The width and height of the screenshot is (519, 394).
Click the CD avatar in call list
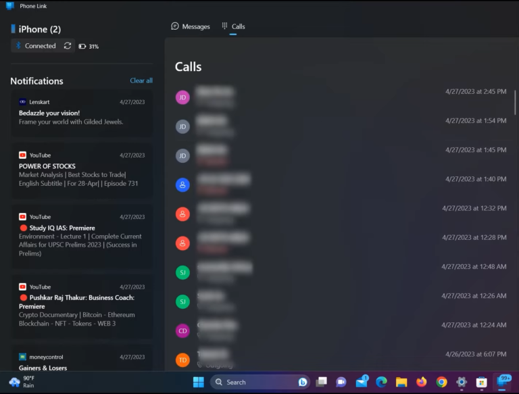182,330
